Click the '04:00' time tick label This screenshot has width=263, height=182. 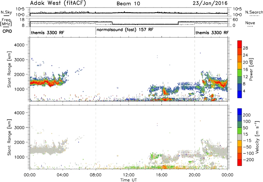tap(62, 175)
